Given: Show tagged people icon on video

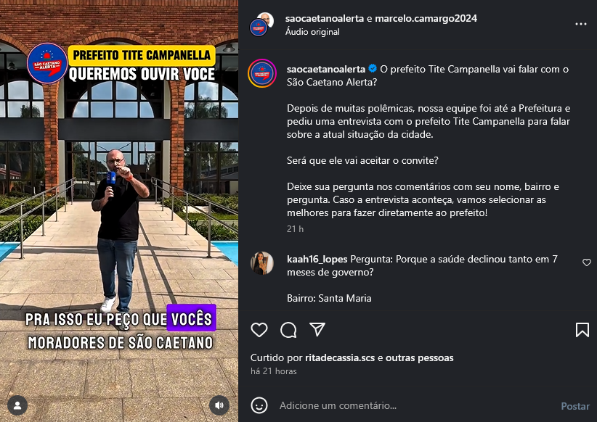Looking at the screenshot, I should tap(17, 405).
